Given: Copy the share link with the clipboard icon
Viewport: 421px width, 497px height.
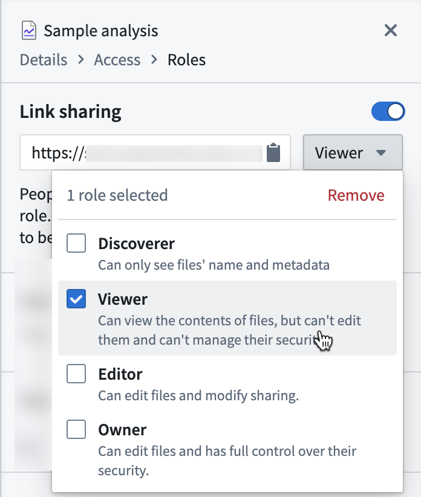Looking at the screenshot, I should tap(273, 152).
